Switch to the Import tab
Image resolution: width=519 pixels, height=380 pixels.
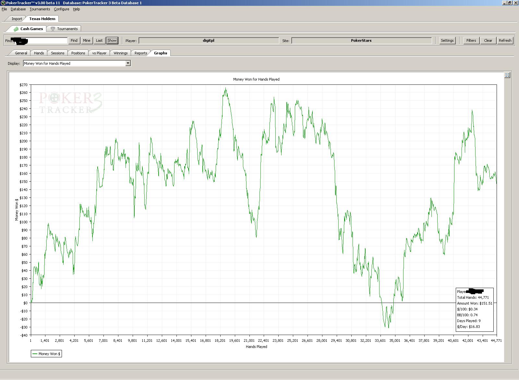[x=17, y=19]
